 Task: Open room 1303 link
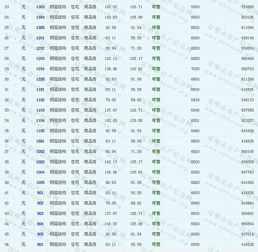[x=40, y=7]
